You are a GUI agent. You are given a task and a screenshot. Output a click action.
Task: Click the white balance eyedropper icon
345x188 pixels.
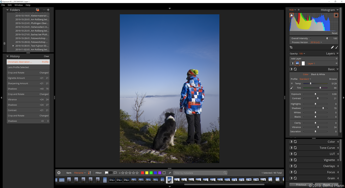point(292,88)
